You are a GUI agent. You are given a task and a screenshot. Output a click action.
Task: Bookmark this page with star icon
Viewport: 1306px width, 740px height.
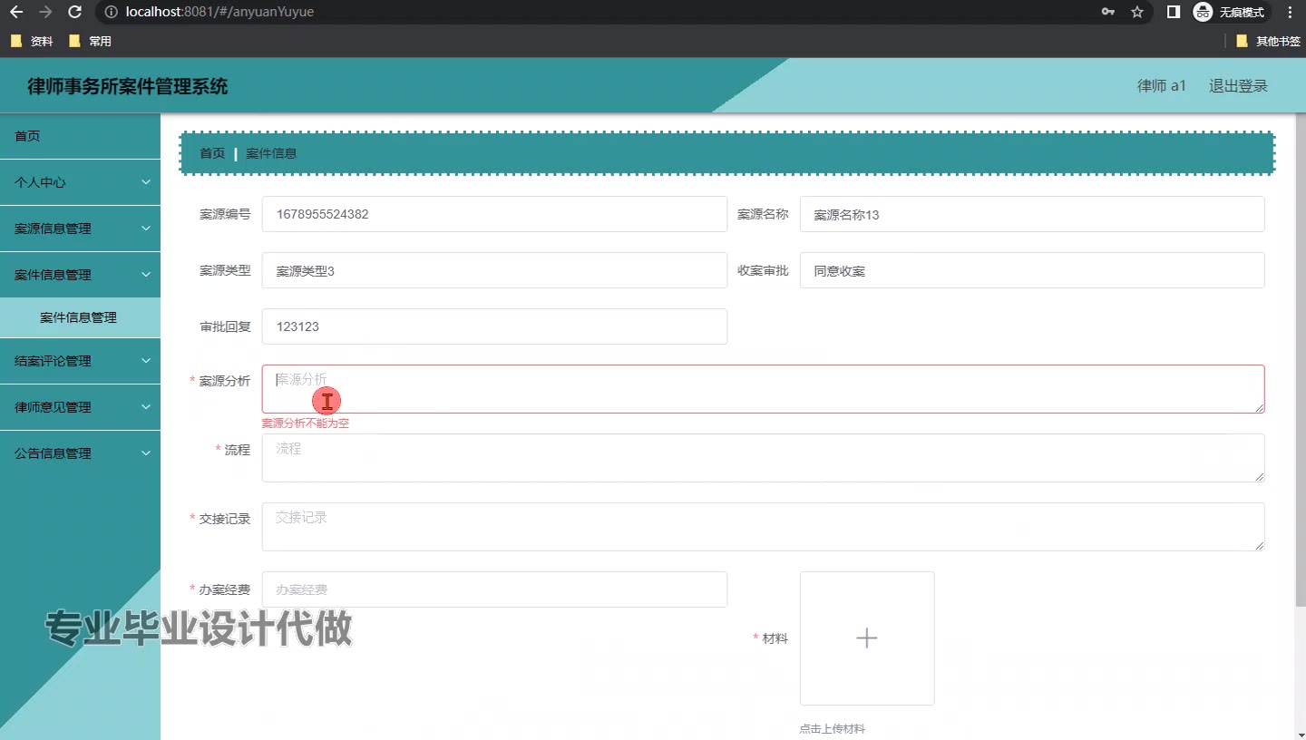pyautogui.click(x=1136, y=12)
